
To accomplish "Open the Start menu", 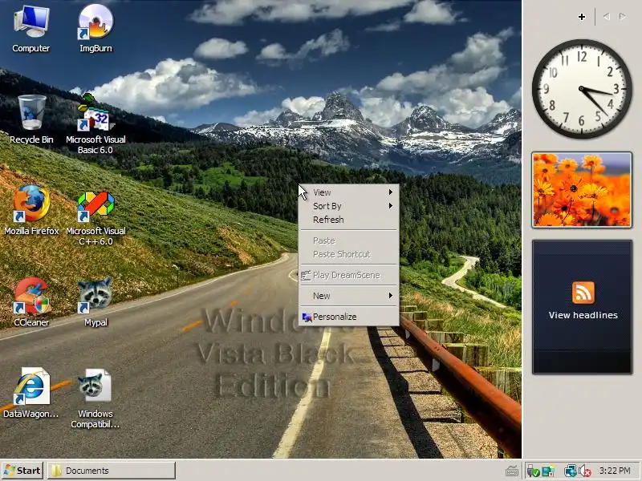I will coord(22,471).
